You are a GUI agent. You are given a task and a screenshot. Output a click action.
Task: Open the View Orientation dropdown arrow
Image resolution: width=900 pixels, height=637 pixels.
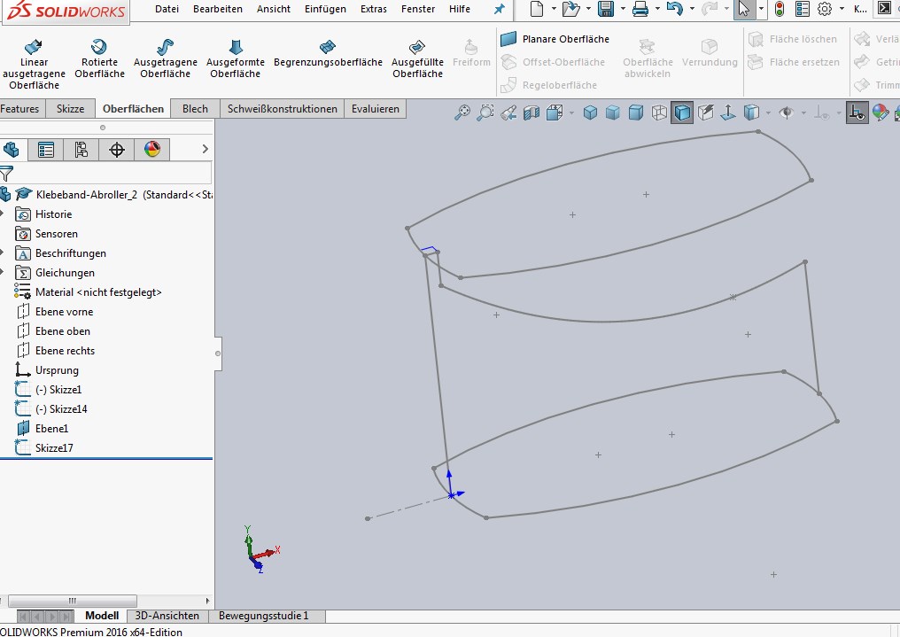pyautogui.click(x=571, y=113)
